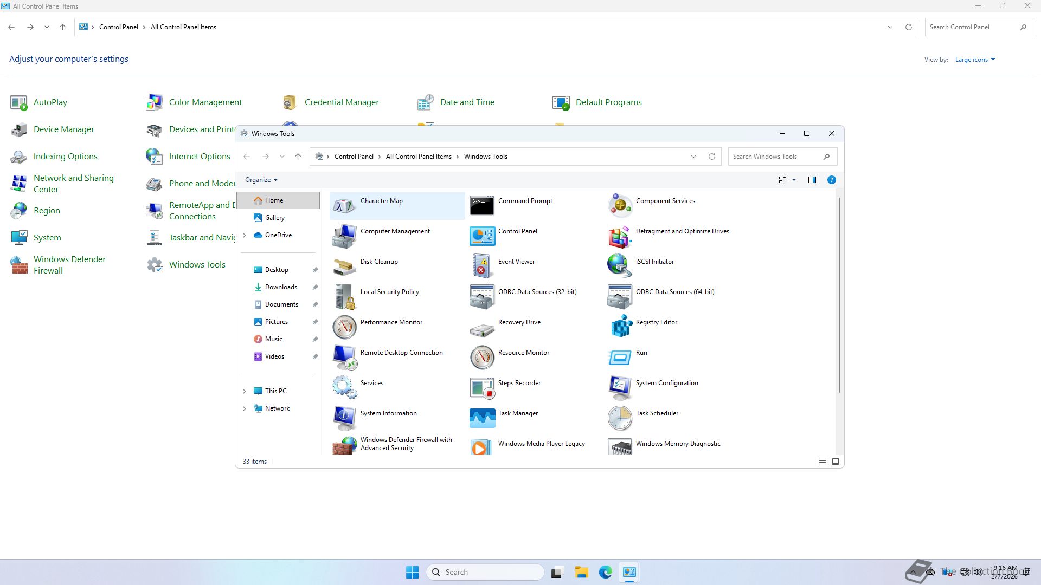The width and height of the screenshot is (1041, 585).
Task: Select Downloads in the navigation pane
Action: [280, 287]
